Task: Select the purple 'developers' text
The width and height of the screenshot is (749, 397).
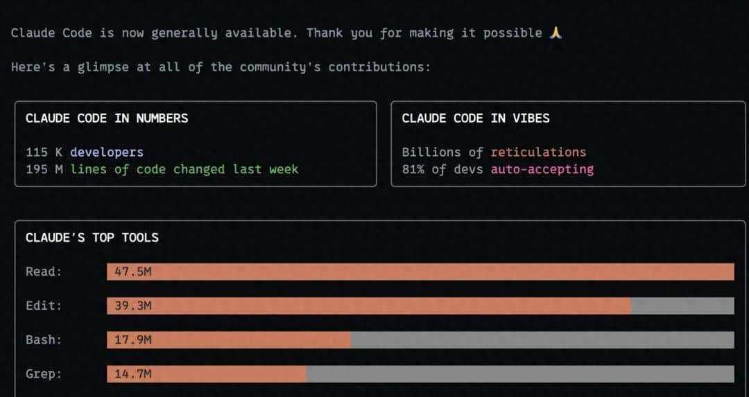Action: coord(107,152)
